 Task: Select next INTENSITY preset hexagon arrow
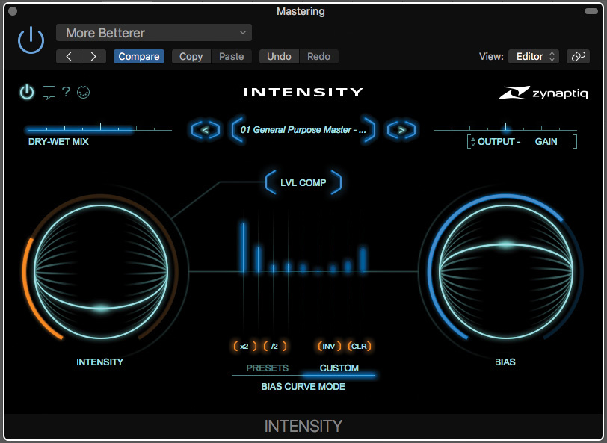point(401,130)
